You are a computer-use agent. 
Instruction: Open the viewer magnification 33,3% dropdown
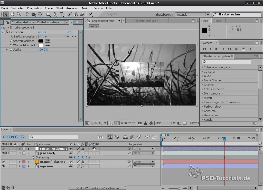tap(99, 123)
